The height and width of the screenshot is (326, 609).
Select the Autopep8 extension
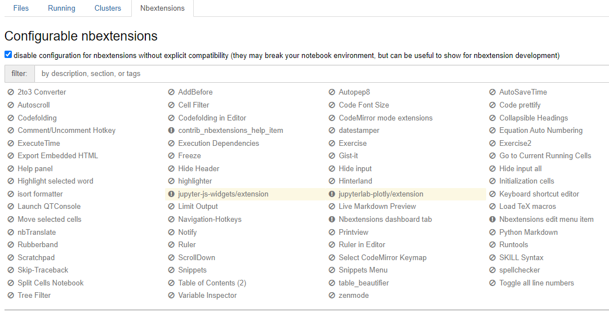click(x=354, y=92)
